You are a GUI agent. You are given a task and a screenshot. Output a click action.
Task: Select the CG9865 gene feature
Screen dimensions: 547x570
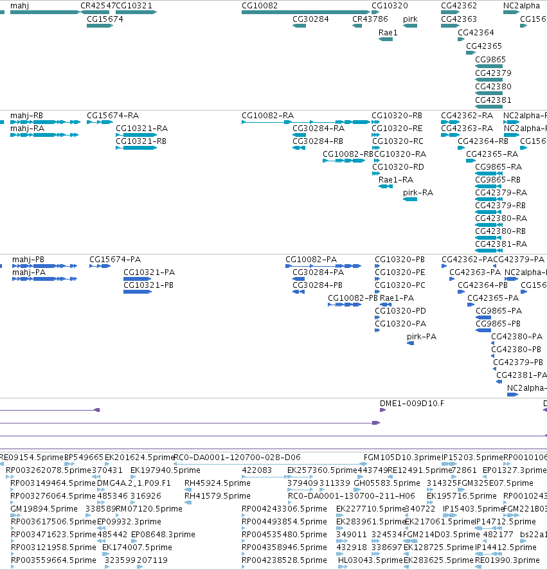point(489,66)
